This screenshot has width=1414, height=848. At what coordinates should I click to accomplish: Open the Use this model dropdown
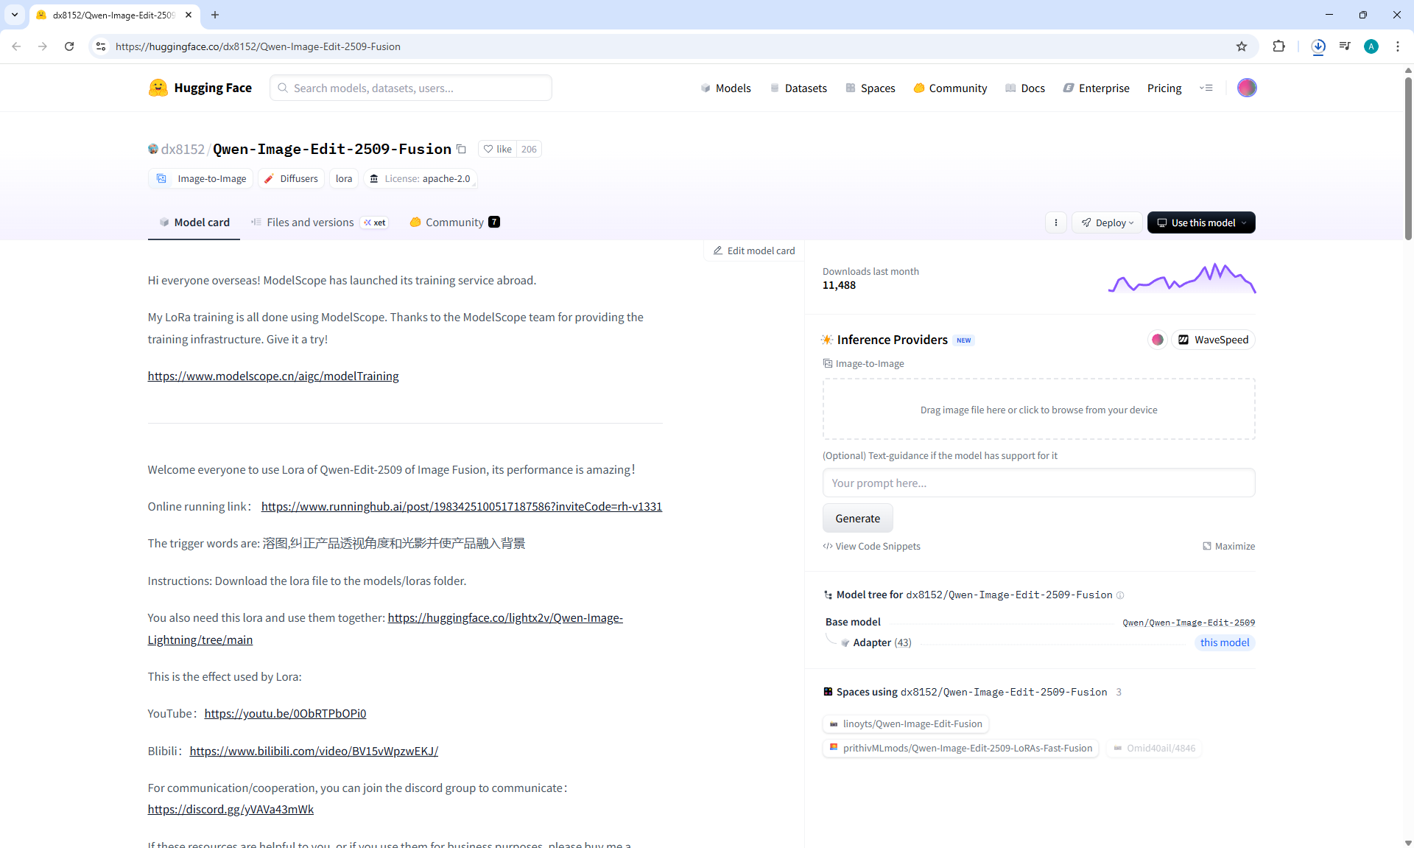pos(1200,222)
